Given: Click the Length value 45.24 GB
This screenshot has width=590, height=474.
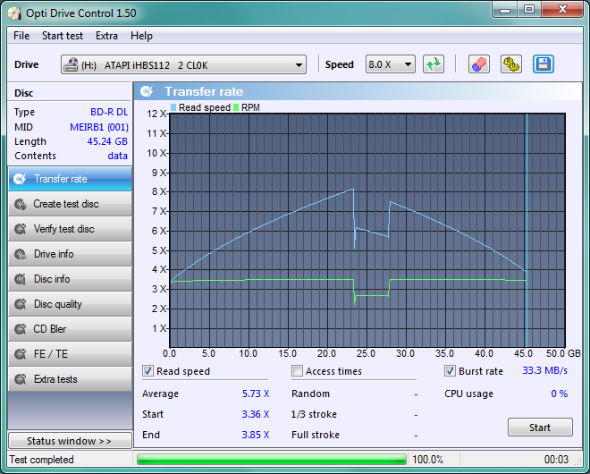Looking at the screenshot, I should [x=107, y=141].
